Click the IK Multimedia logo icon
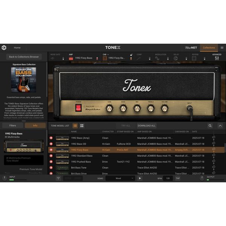This screenshot has height=226, width=226. click(4, 47)
